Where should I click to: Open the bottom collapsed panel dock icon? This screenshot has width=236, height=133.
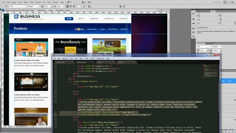click(193, 36)
